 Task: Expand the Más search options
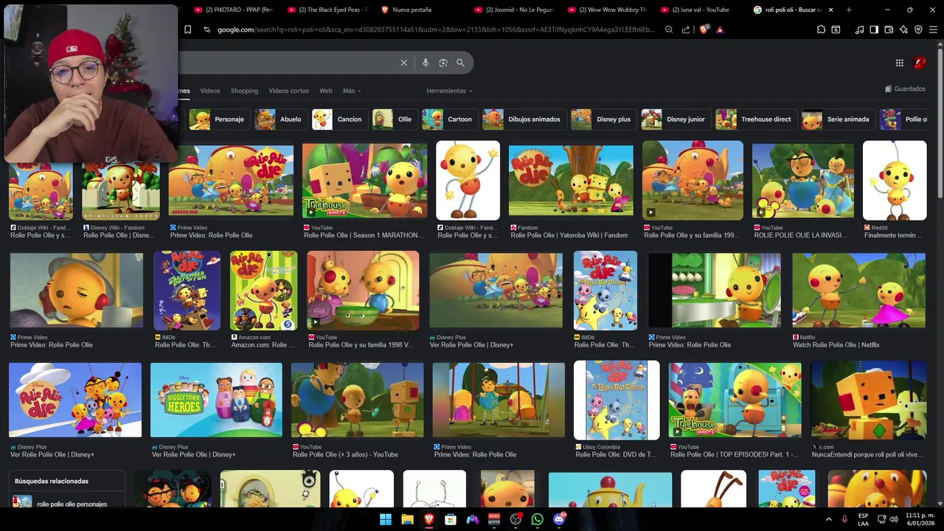[x=351, y=91]
